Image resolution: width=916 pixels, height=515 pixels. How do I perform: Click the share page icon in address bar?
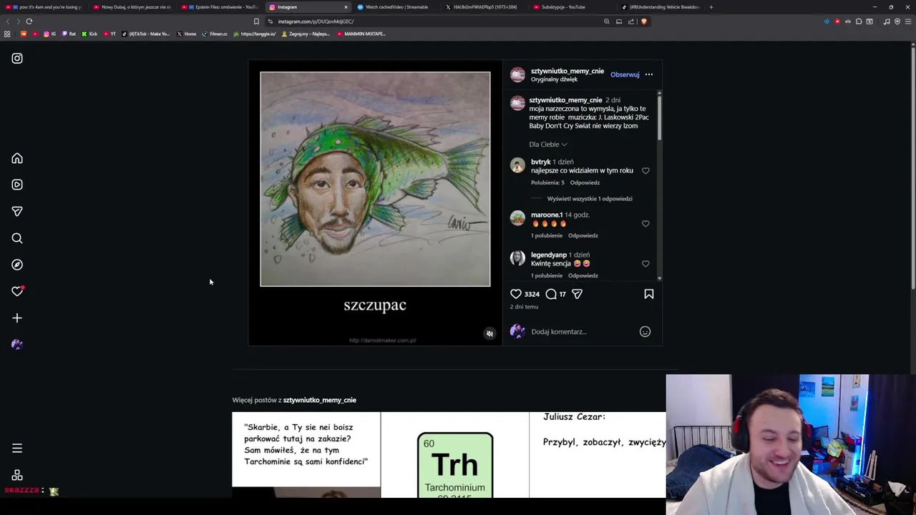coord(630,21)
